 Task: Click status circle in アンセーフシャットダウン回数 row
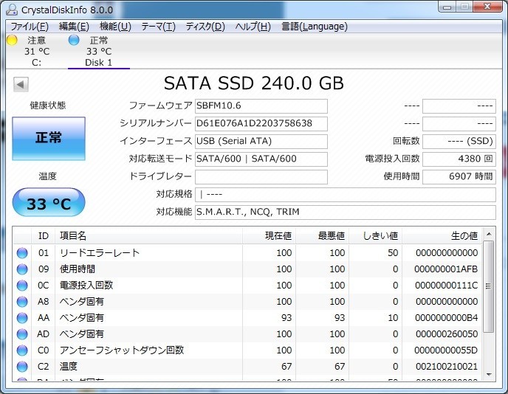click(x=22, y=350)
